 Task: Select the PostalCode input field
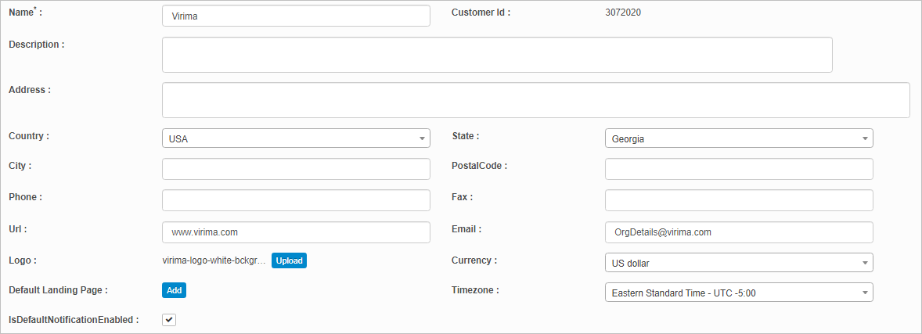[739, 169]
